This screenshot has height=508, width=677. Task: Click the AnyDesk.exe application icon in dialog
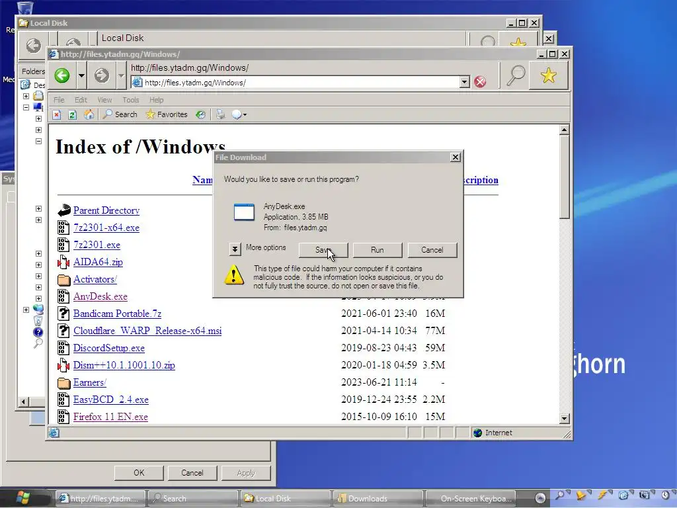pyautogui.click(x=244, y=212)
